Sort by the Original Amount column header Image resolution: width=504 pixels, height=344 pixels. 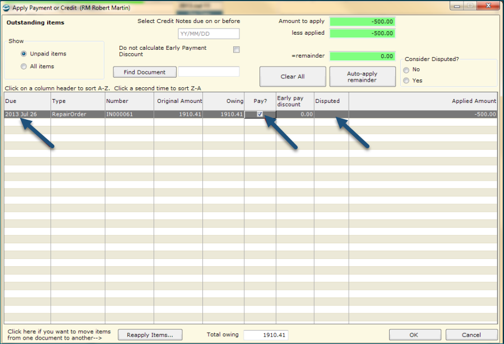point(178,101)
